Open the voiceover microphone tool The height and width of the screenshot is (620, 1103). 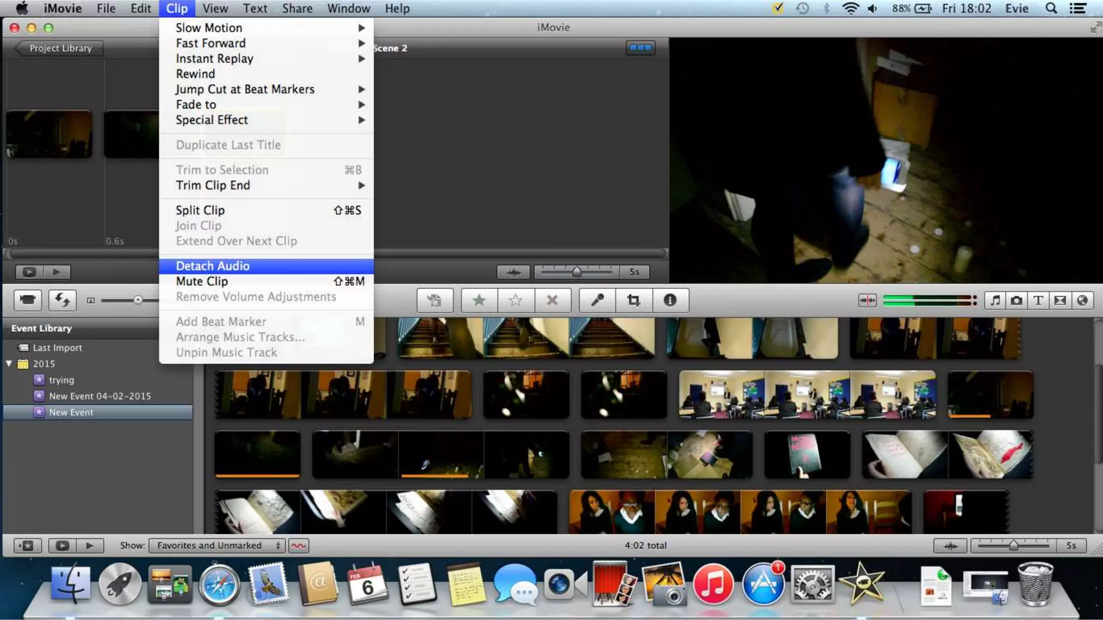(597, 300)
